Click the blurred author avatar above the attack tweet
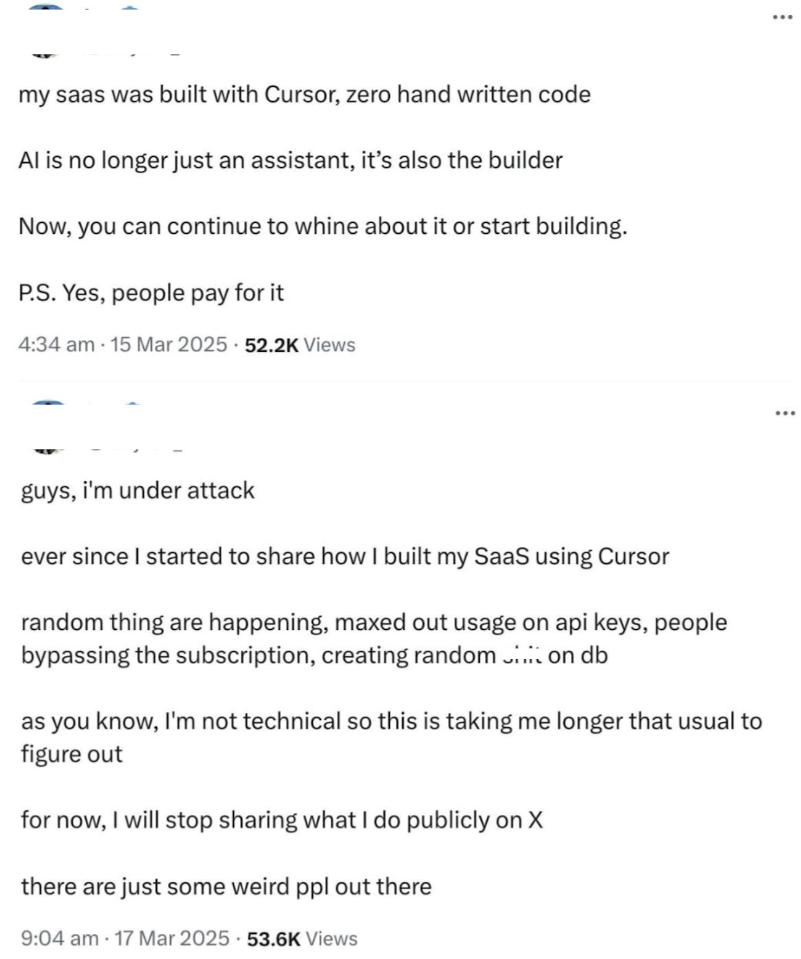801x959 pixels. (x=45, y=426)
